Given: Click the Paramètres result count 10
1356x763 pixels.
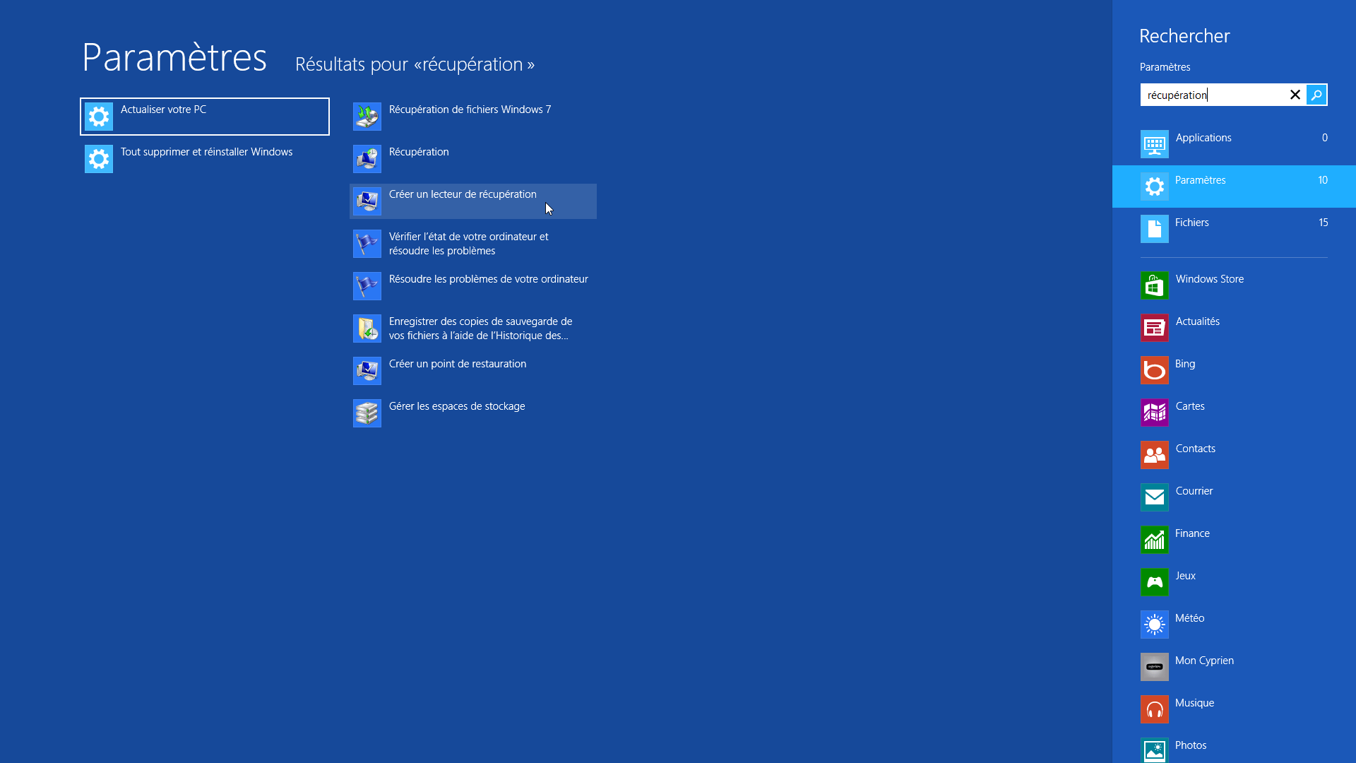Looking at the screenshot, I should point(1323,180).
